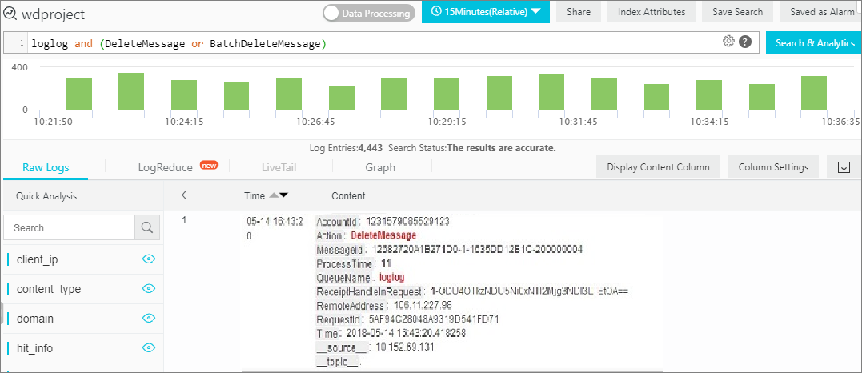Viewport: 862px width, 373px height.
Task: Click the clock icon in time selector
Action: (x=436, y=11)
